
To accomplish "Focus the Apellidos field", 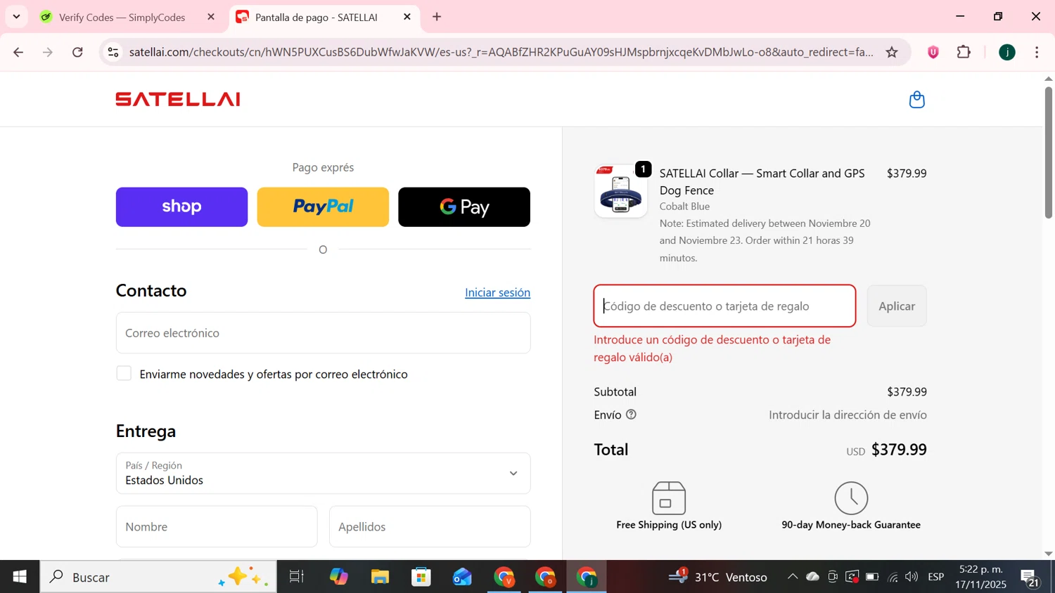I will click(x=430, y=526).
